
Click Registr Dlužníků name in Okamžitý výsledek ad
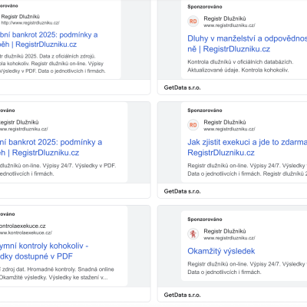click(x=225, y=231)
